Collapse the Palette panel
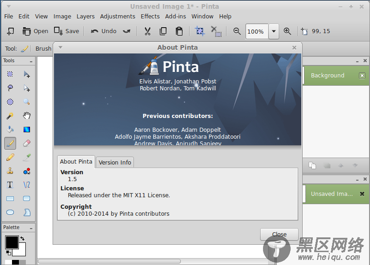Screen dimensions: 370x265 point(31,228)
